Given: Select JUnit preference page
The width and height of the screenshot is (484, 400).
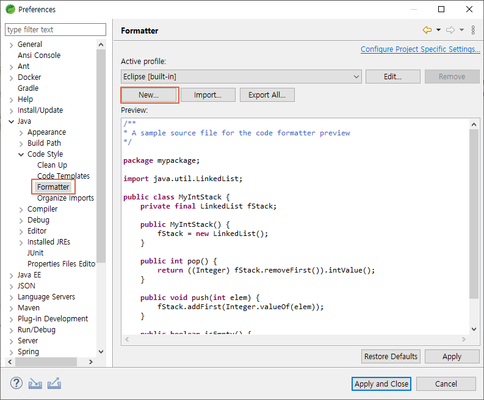Looking at the screenshot, I should coord(35,253).
